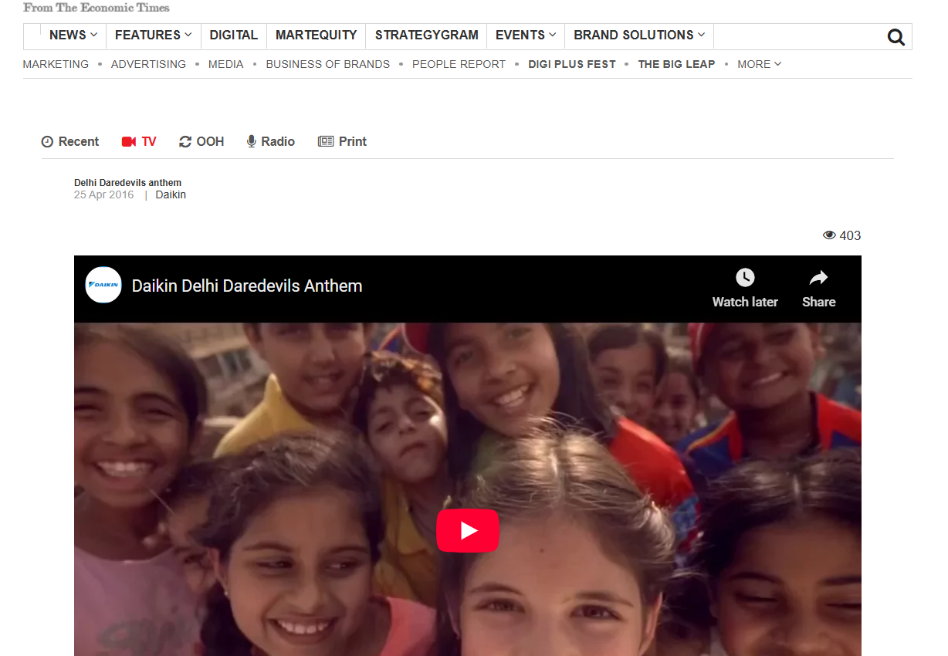Click the search magnifier icon
The height and width of the screenshot is (656, 948).
pyautogui.click(x=896, y=37)
